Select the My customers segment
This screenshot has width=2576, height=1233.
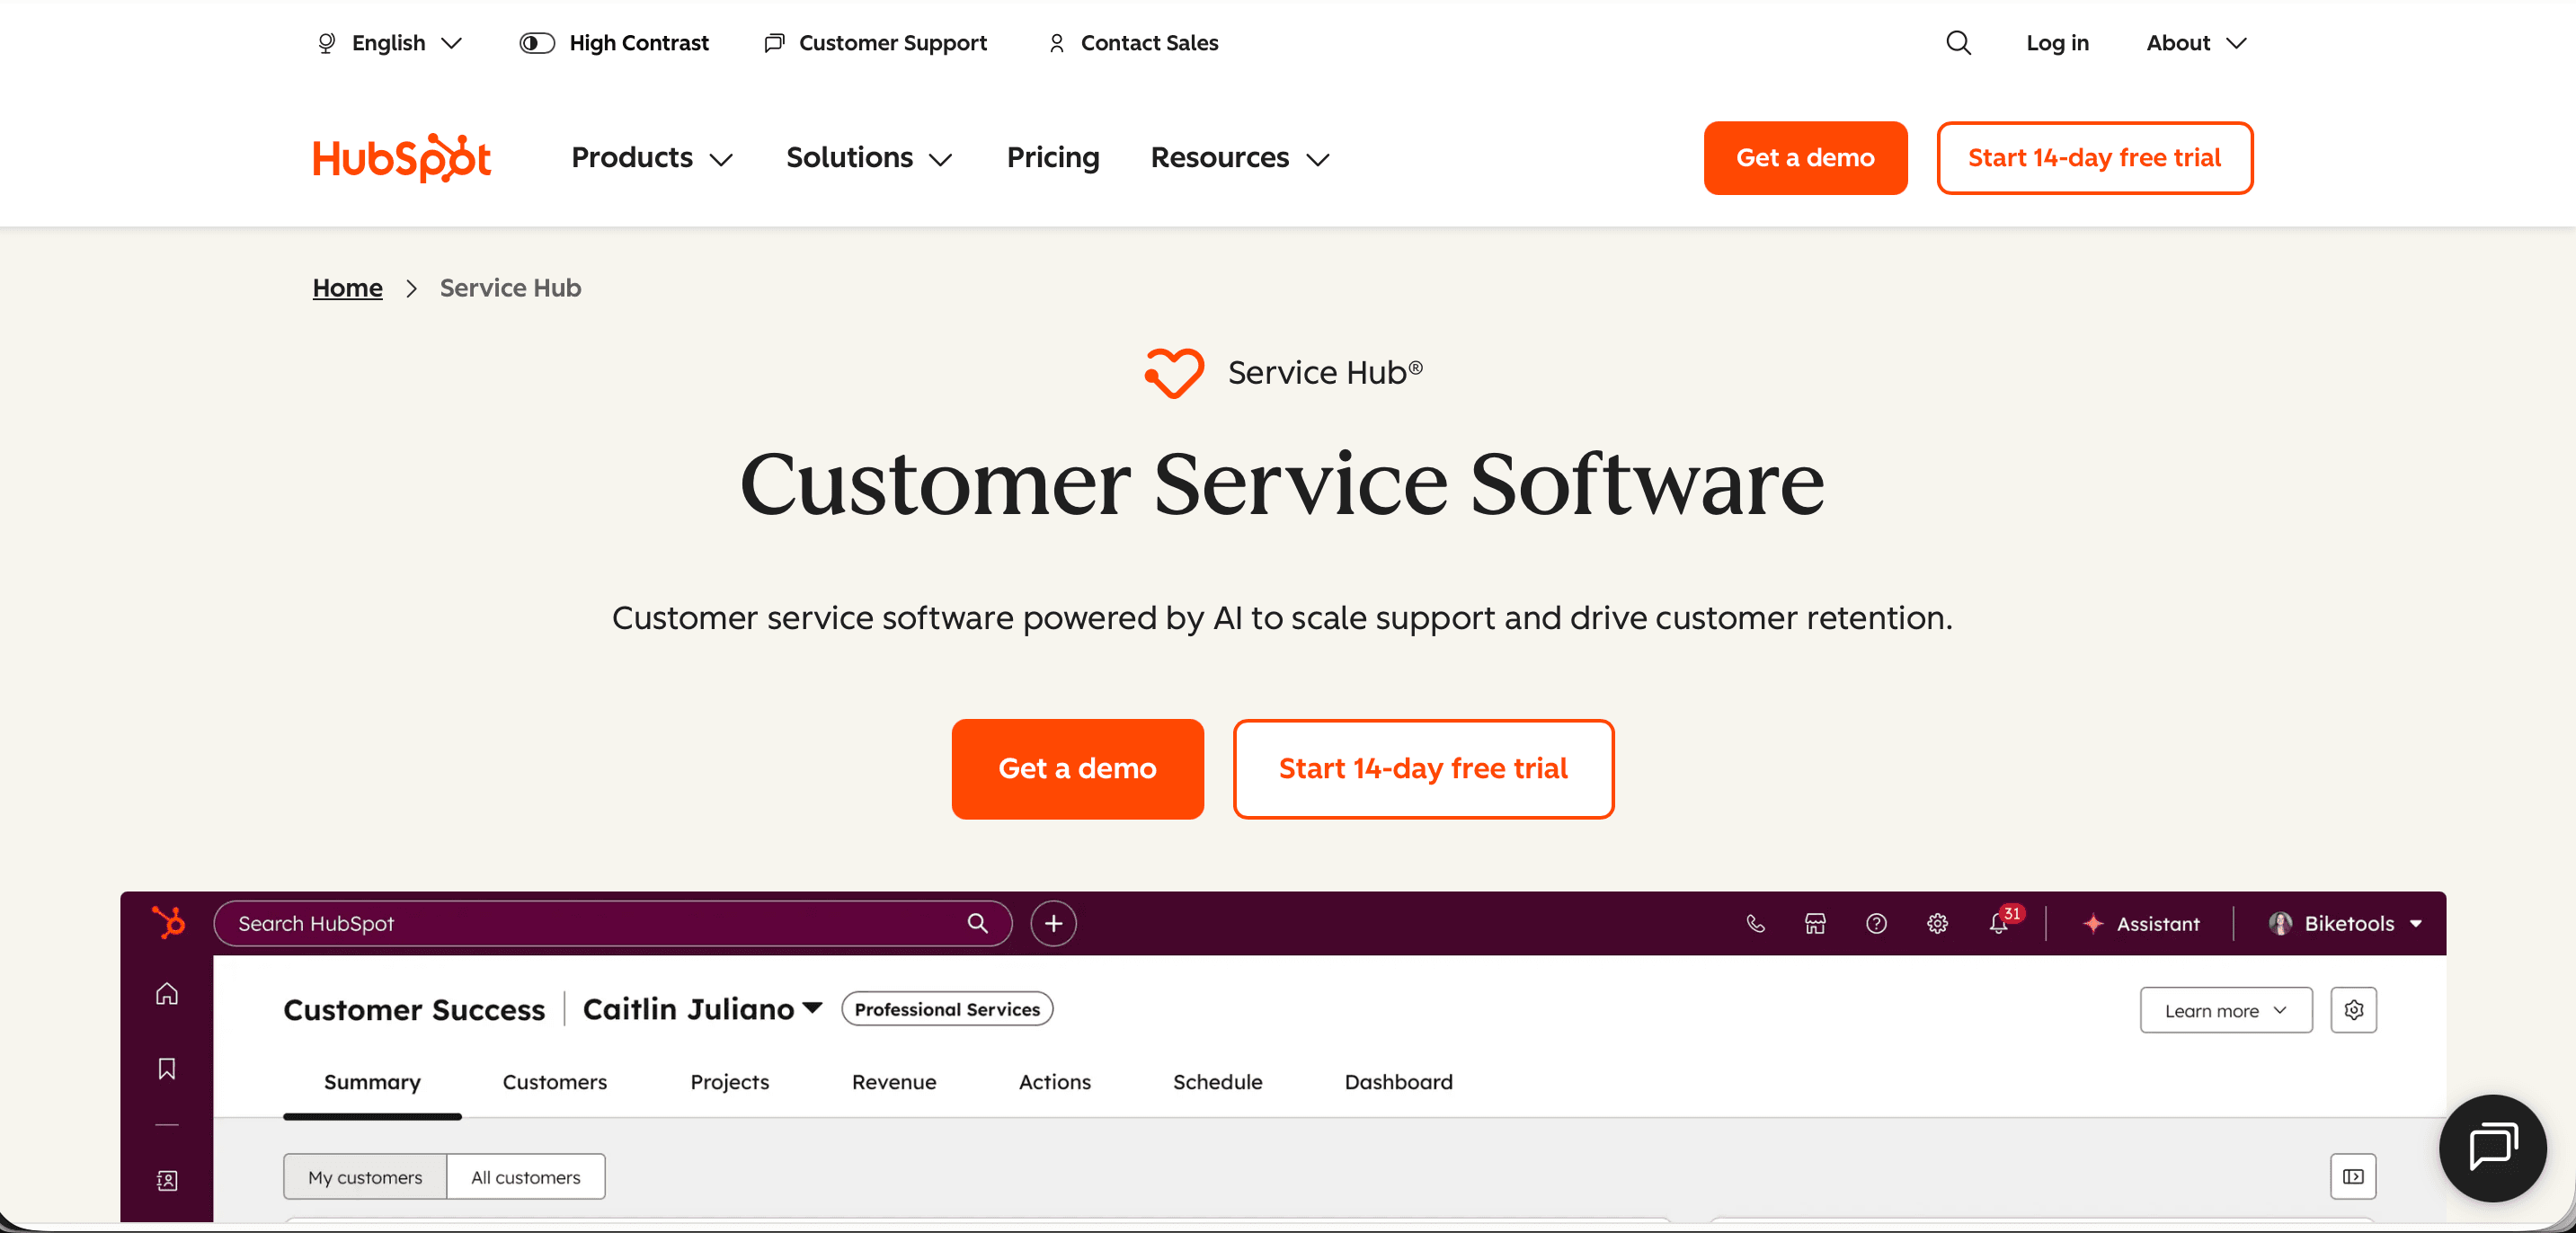coord(365,1177)
